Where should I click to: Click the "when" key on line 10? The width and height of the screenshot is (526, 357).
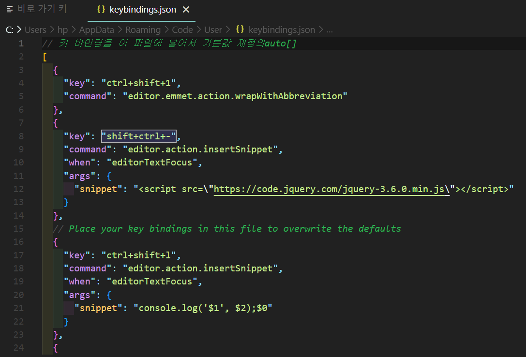coord(79,163)
